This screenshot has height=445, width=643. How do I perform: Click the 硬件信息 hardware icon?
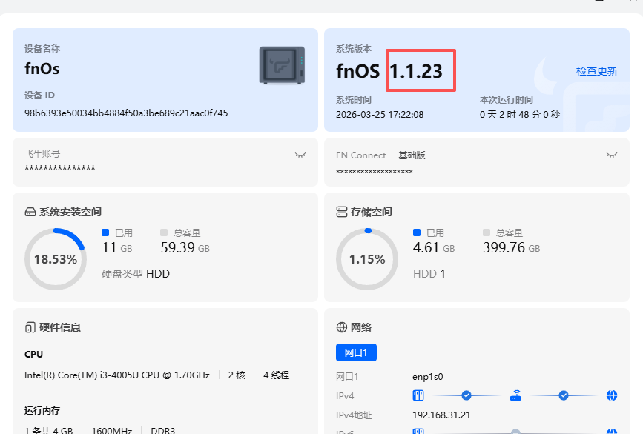point(30,327)
